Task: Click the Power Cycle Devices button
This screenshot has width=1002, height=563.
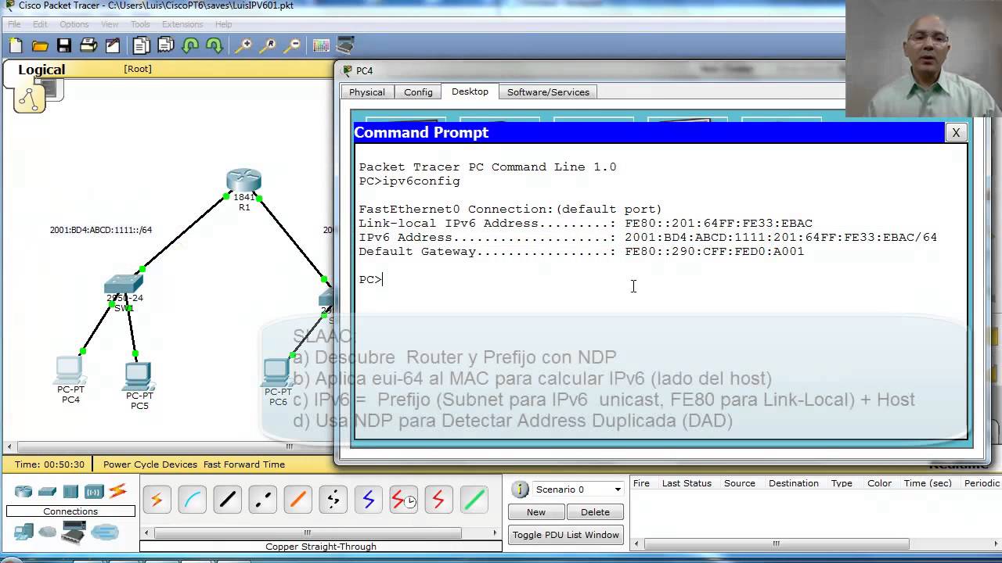Action: coord(150,464)
